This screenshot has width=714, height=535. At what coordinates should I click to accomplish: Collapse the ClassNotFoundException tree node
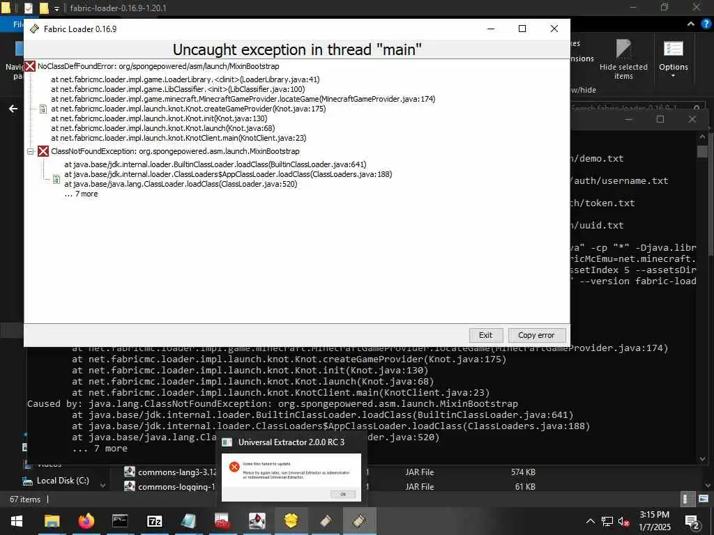pyautogui.click(x=31, y=151)
